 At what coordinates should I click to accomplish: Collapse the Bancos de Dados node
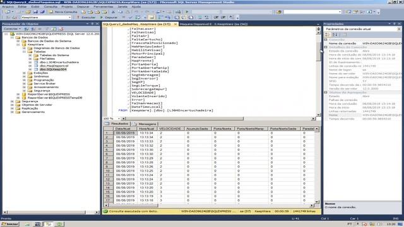pos(12,38)
